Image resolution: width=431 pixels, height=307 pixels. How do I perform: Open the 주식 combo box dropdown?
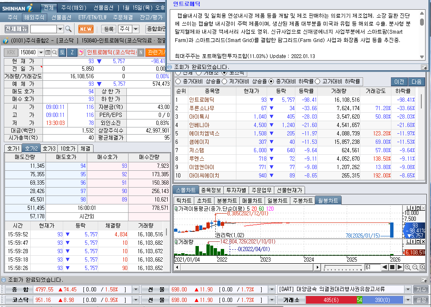coord(136,29)
